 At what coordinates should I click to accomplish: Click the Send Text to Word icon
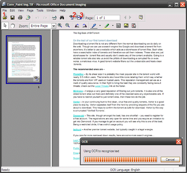(79, 18)
